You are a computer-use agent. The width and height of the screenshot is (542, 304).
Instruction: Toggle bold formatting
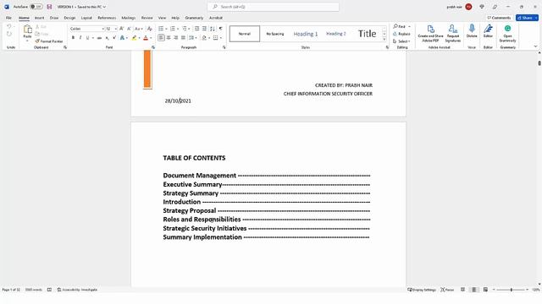point(73,38)
